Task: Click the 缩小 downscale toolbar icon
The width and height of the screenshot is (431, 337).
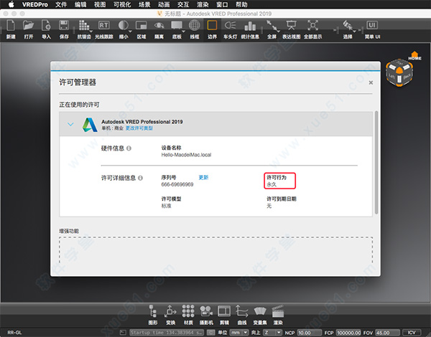Action: pos(123,26)
